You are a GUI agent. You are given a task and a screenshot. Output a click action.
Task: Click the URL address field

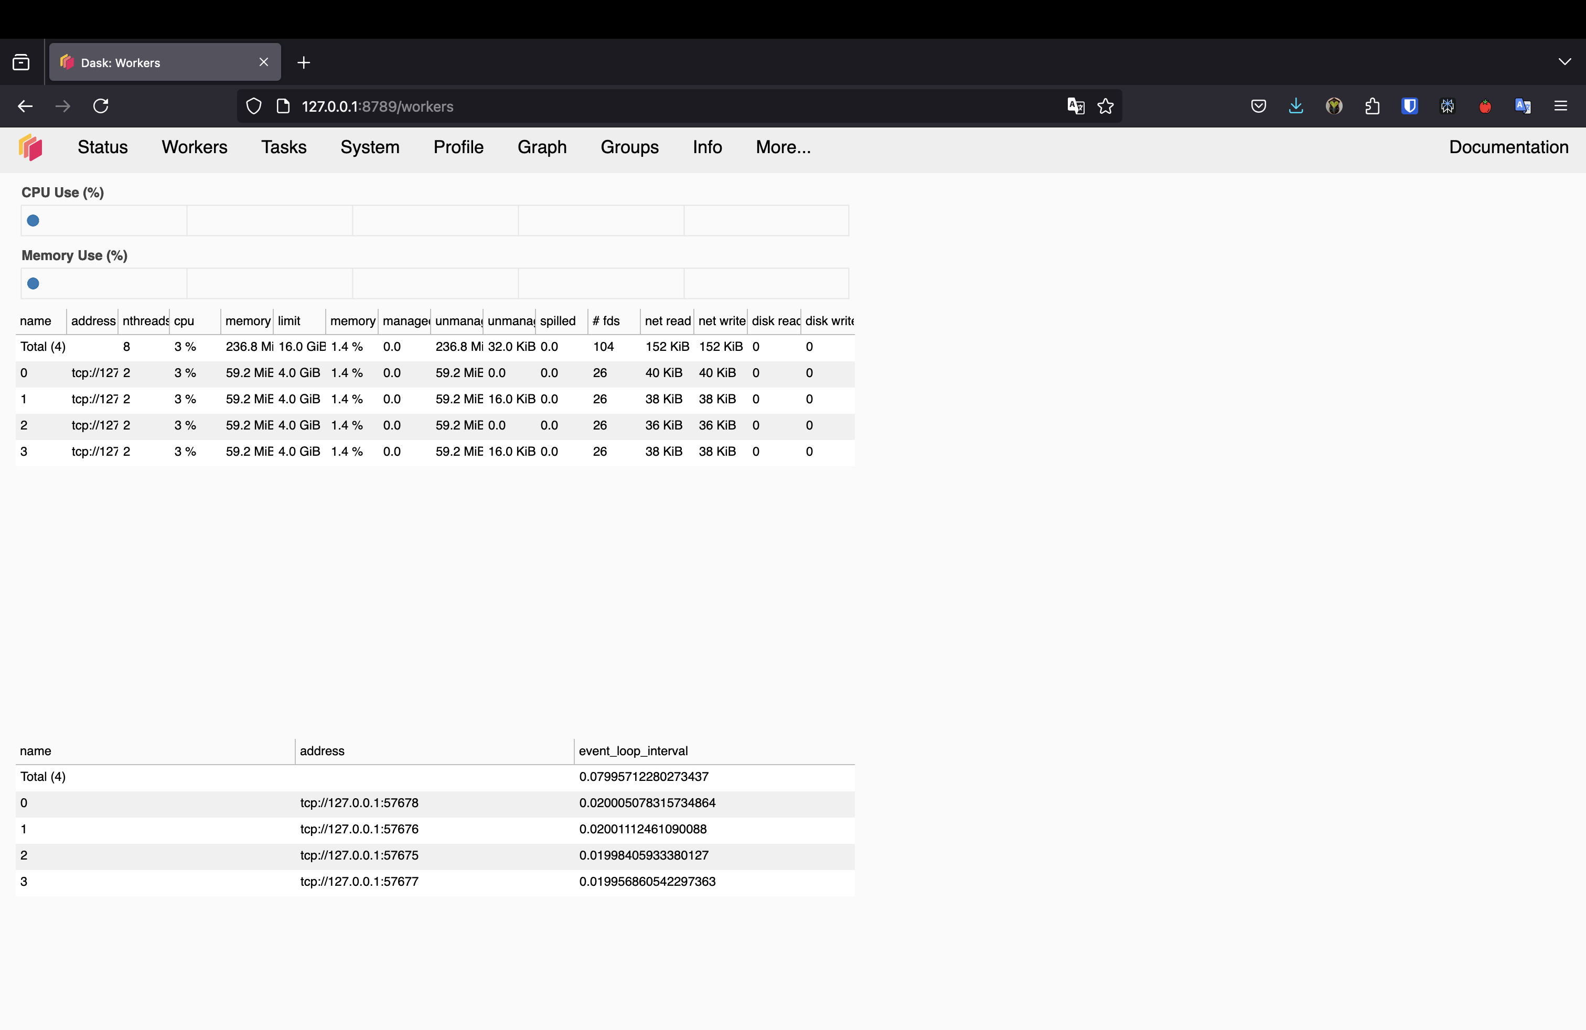coord(600,106)
